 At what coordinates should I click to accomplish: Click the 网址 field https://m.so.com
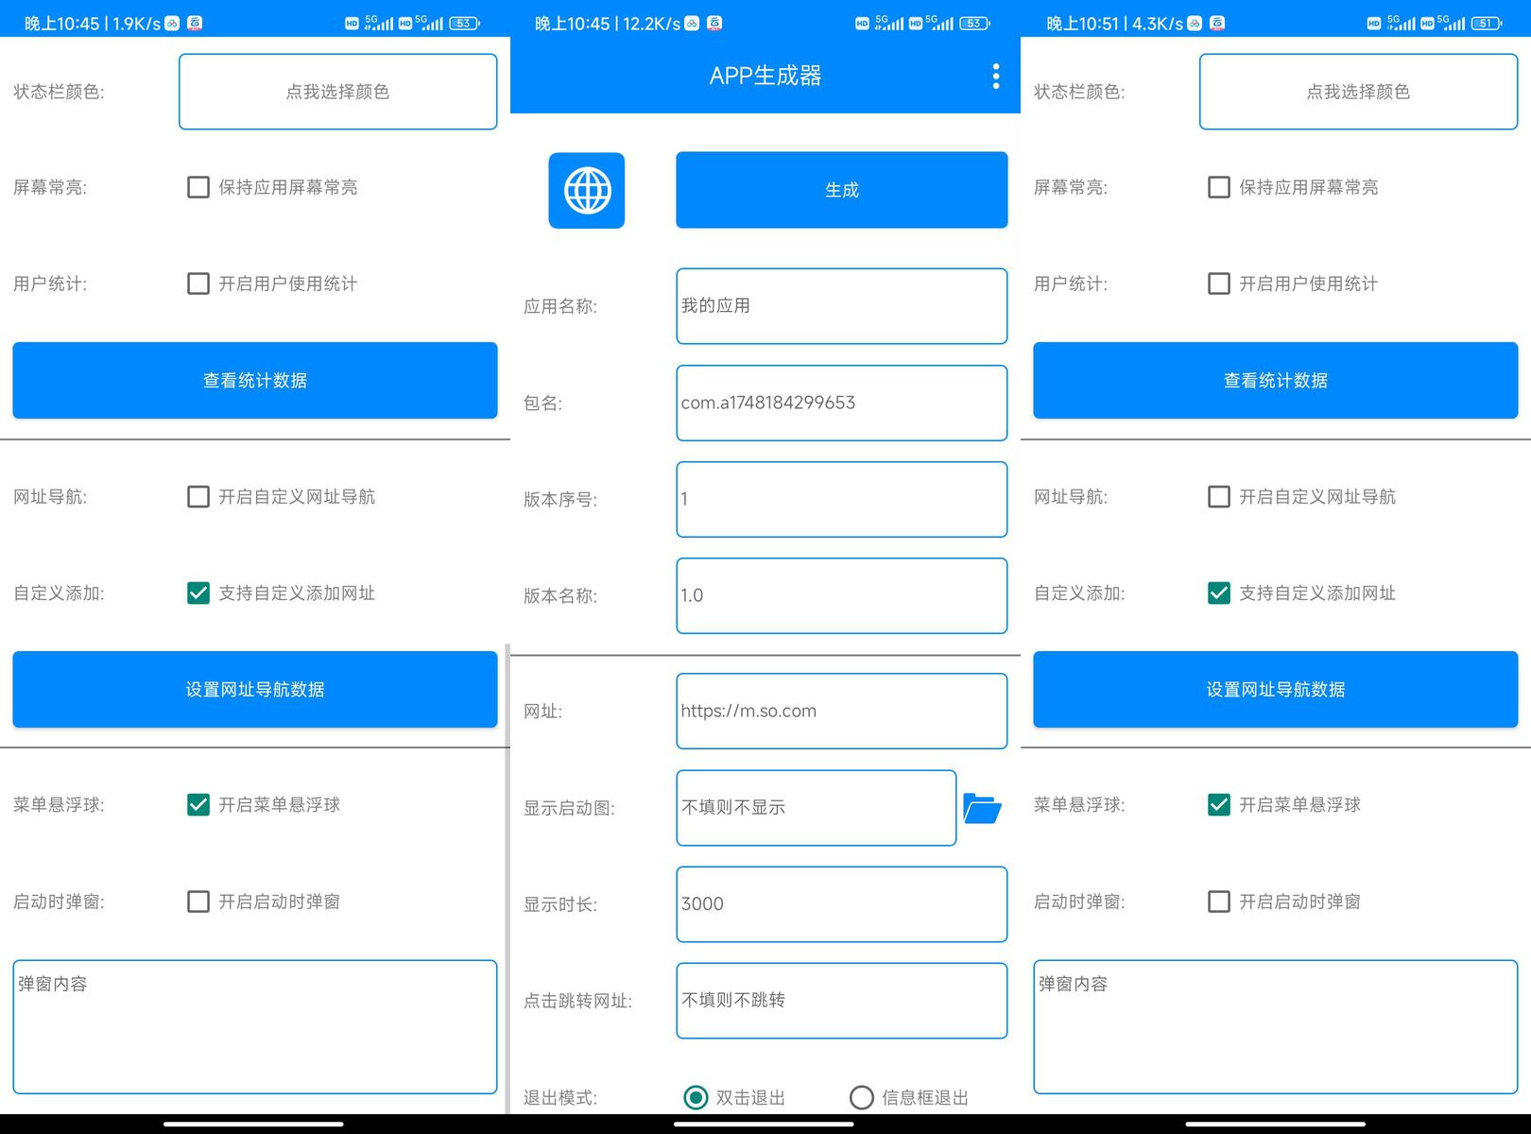pos(842,711)
